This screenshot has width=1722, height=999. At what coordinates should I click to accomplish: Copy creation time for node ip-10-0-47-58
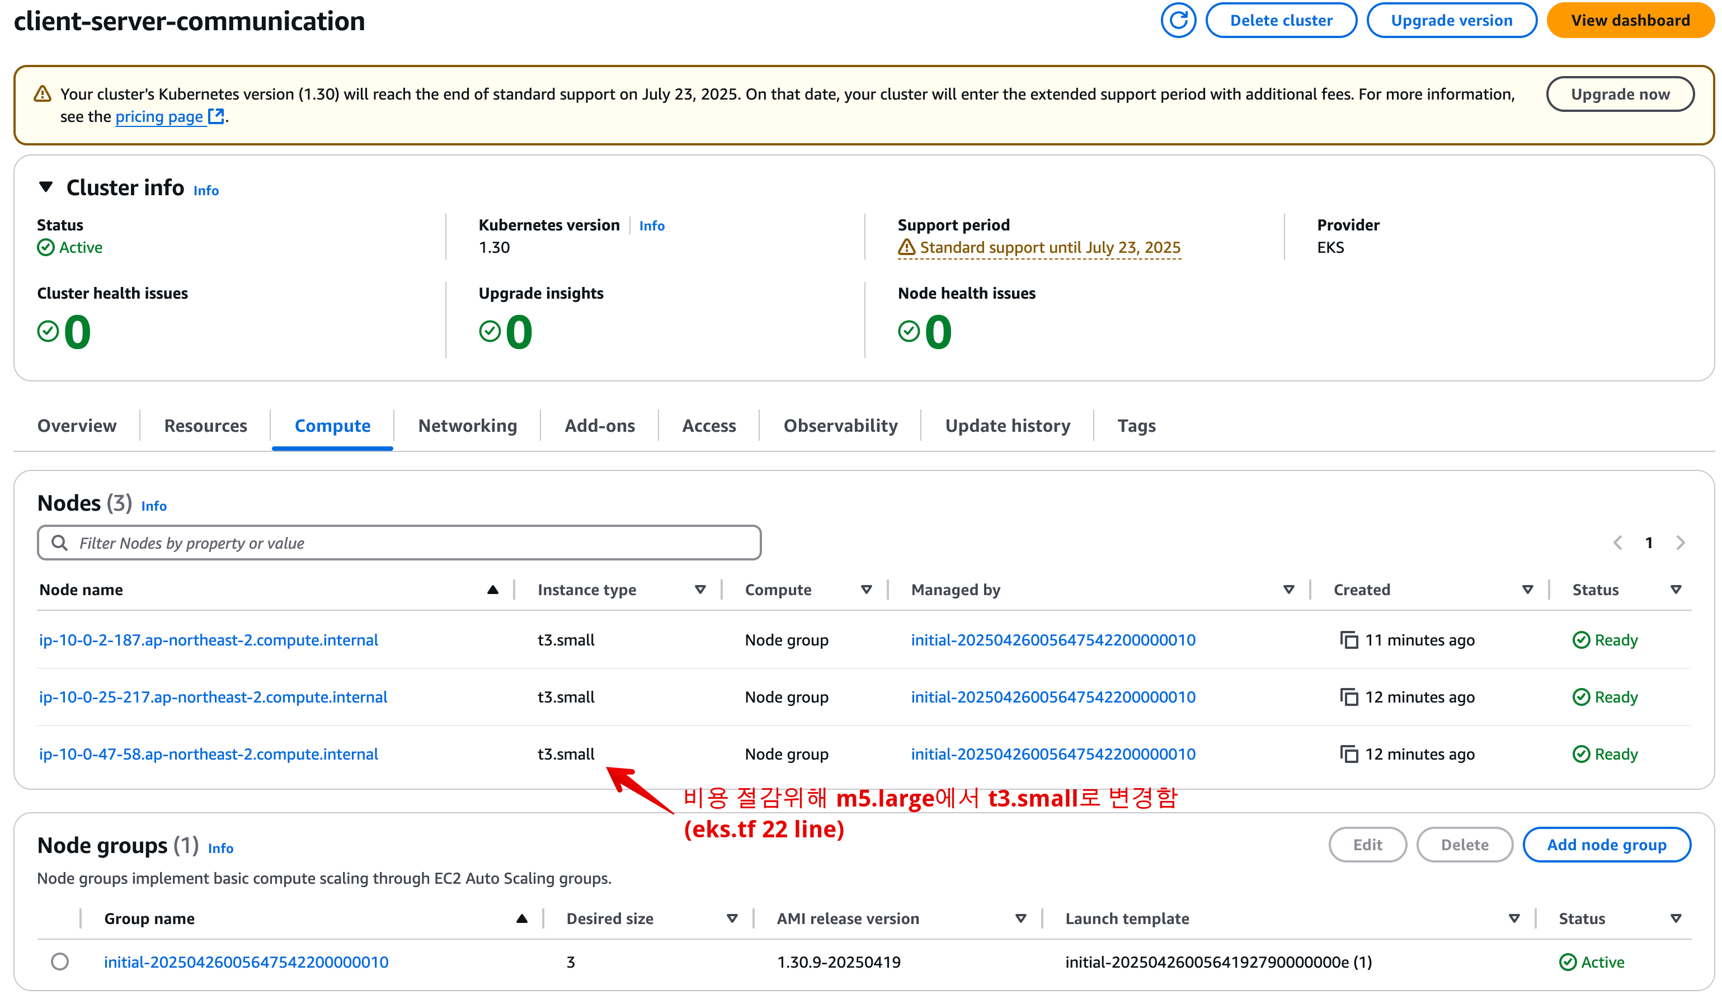[x=1349, y=755]
